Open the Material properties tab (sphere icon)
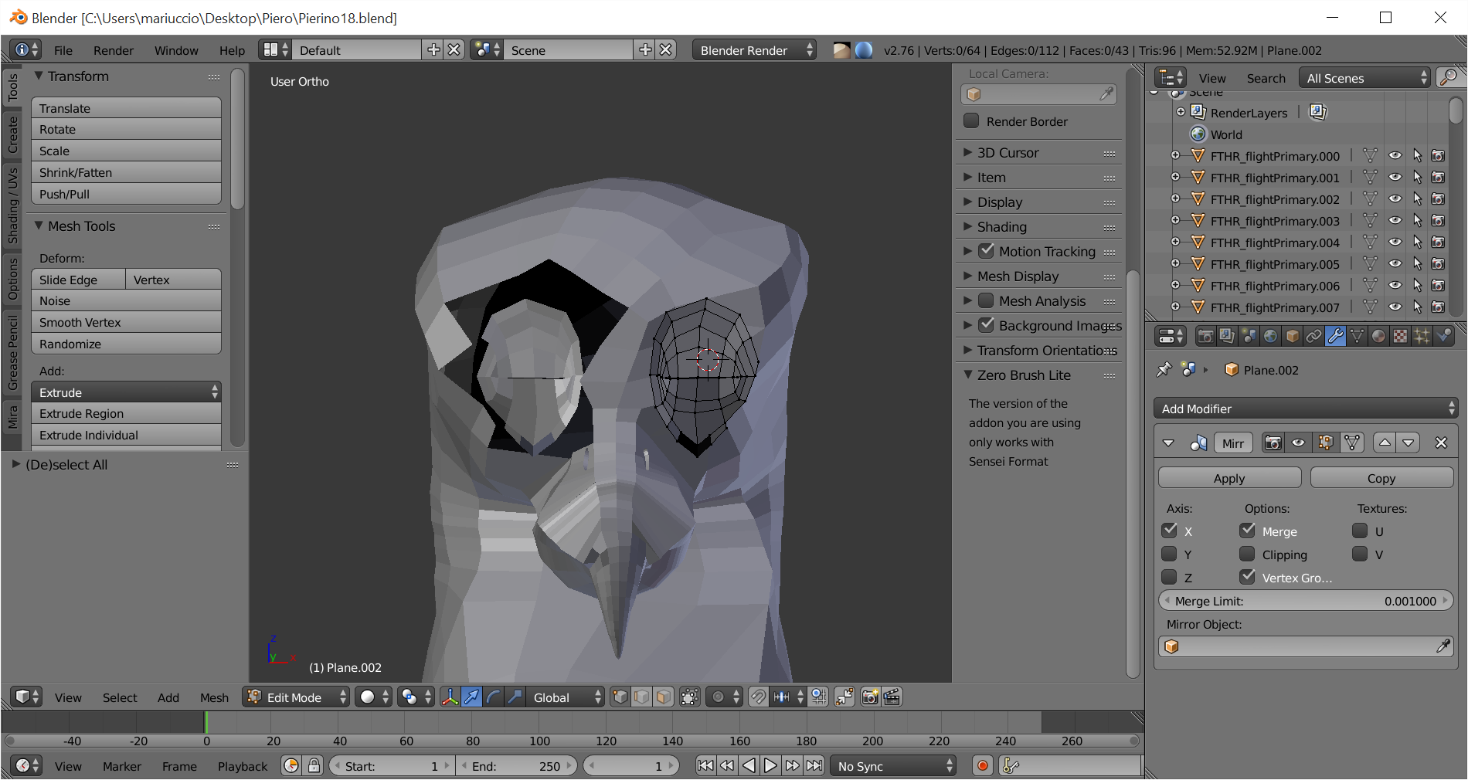 tap(1378, 336)
